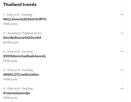The image size is (131, 102).
Task: Open the #20thKomchadluekAwards hashtag
Action: pos(24,56)
